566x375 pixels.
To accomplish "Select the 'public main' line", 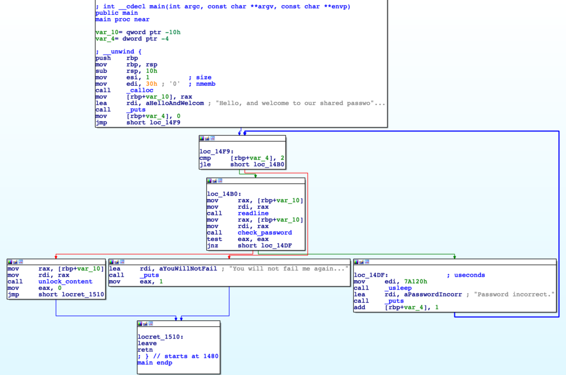I will tap(117, 13).
